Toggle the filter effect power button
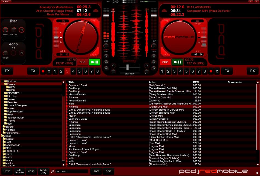The image size is (260, 176). click(x=21, y=30)
